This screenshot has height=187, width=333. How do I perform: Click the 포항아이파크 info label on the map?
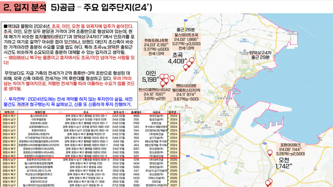click(x=291, y=149)
